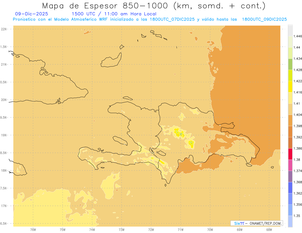The height and width of the screenshot is (233, 302).
Task: Click the colorbar value '1.374'
Action: pos(297,171)
